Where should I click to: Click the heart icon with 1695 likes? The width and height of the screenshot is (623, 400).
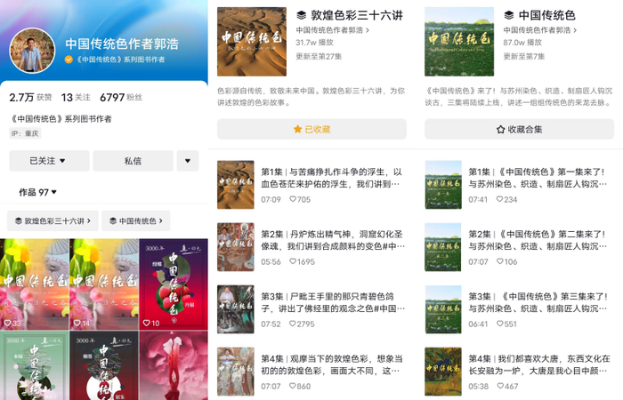tap(293, 261)
